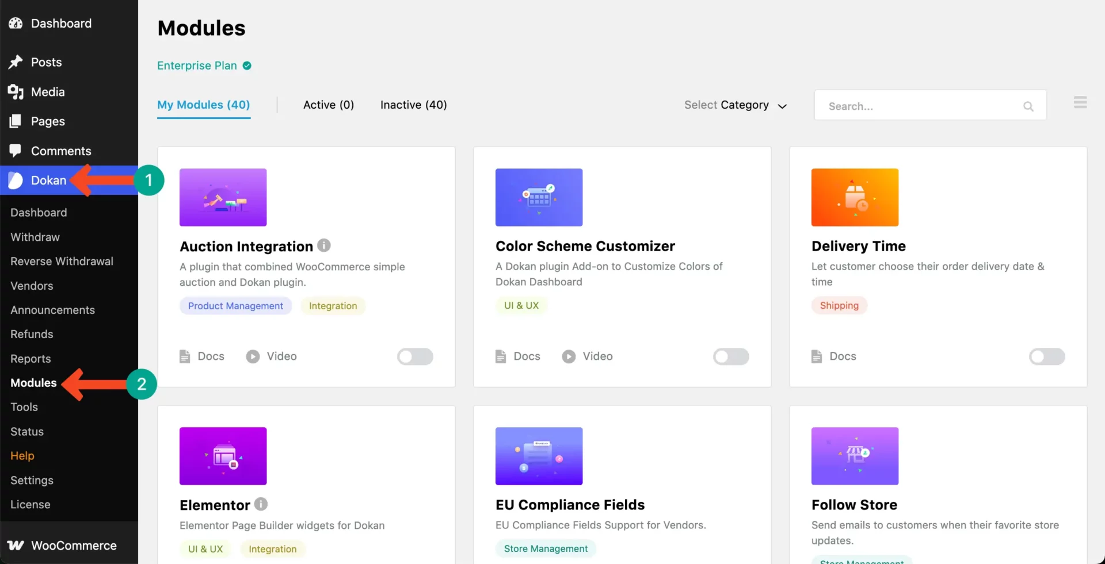Click the UI & UX tag on Elementor

tap(205, 549)
